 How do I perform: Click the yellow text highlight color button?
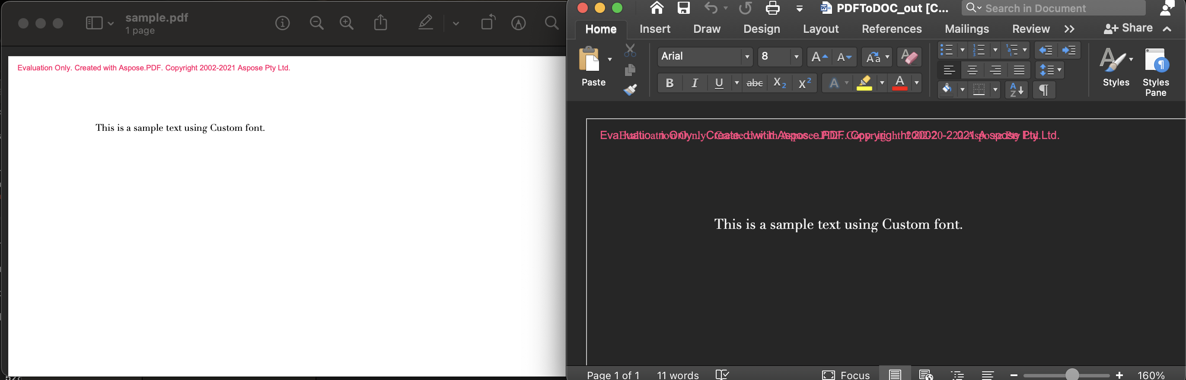(x=864, y=83)
